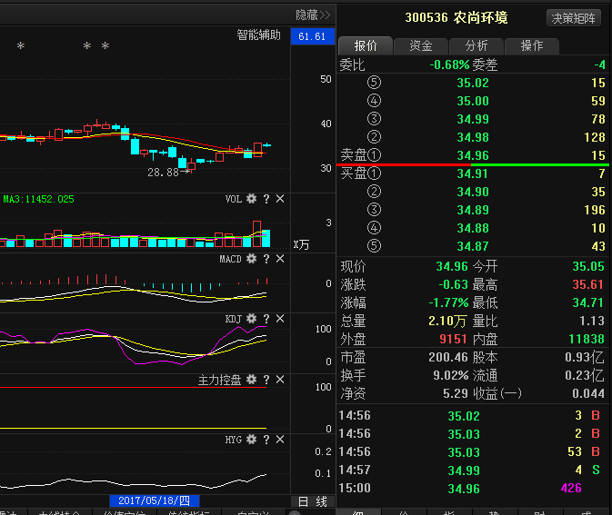Switch to the 报价 tab
Viewport: 612px width, 515px height.
366,46
